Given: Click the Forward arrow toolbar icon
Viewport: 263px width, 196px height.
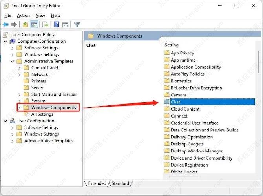Looking at the screenshot, I should [x=14, y=25].
